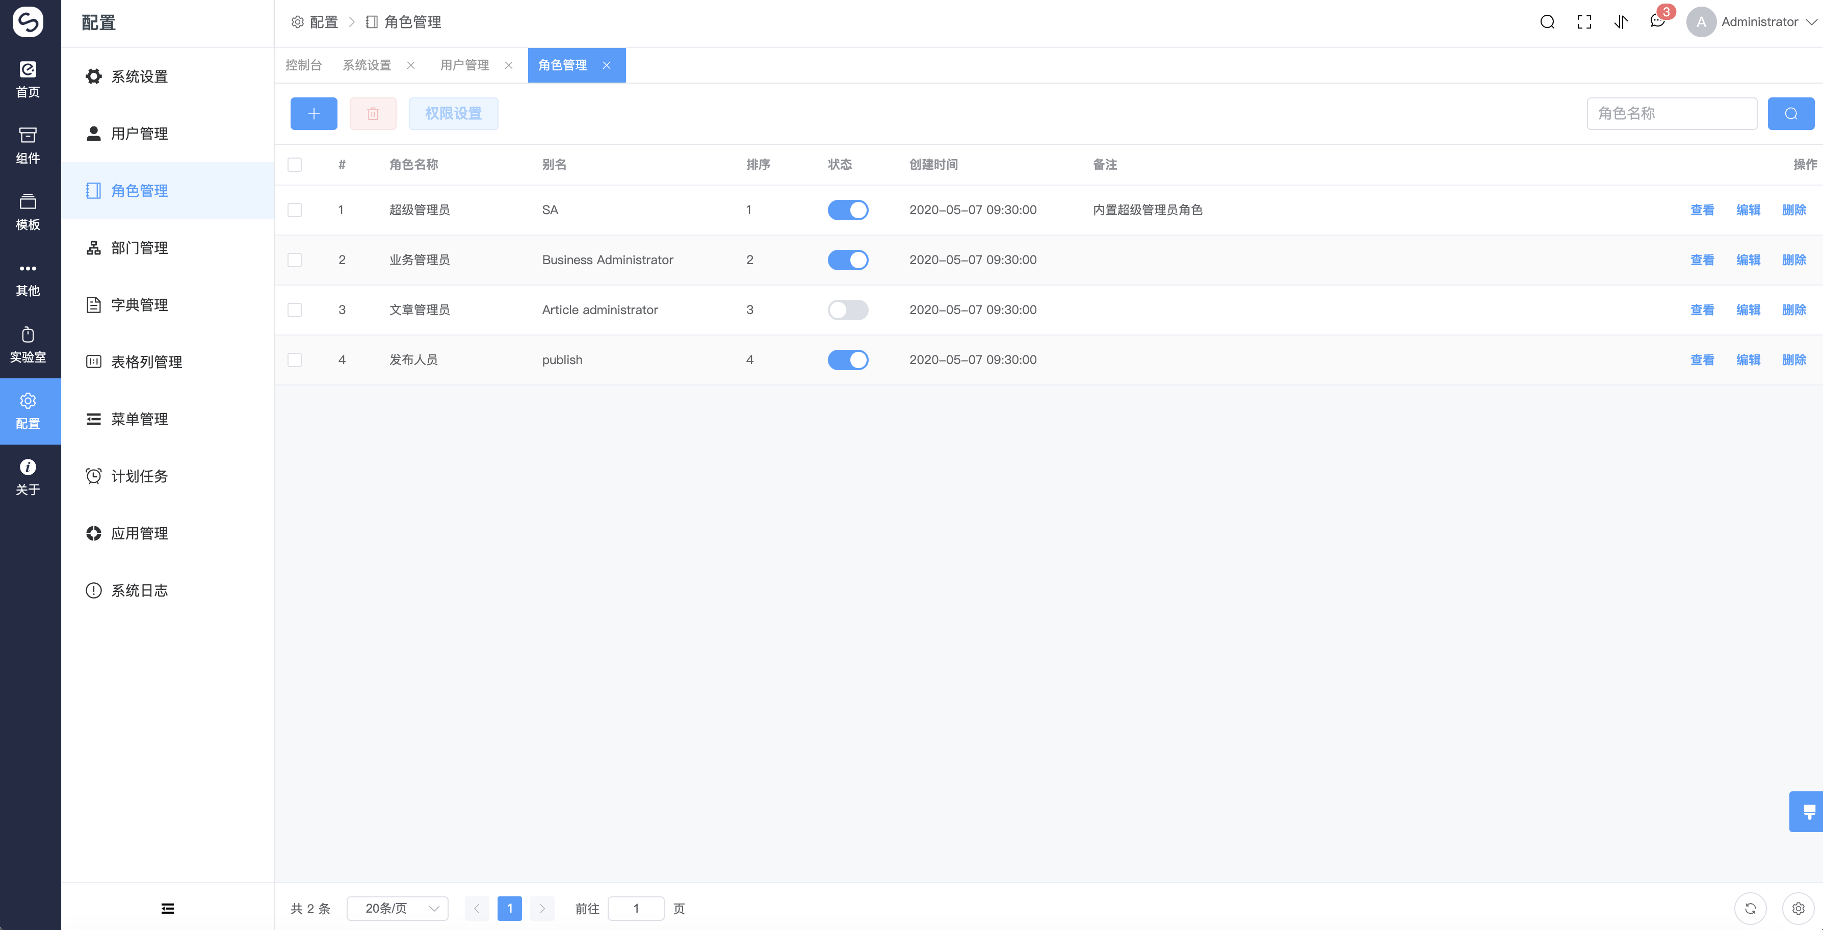The width and height of the screenshot is (1823, 930).
Task: Open notifications showing 3 unread messages
Action: 1657,21
